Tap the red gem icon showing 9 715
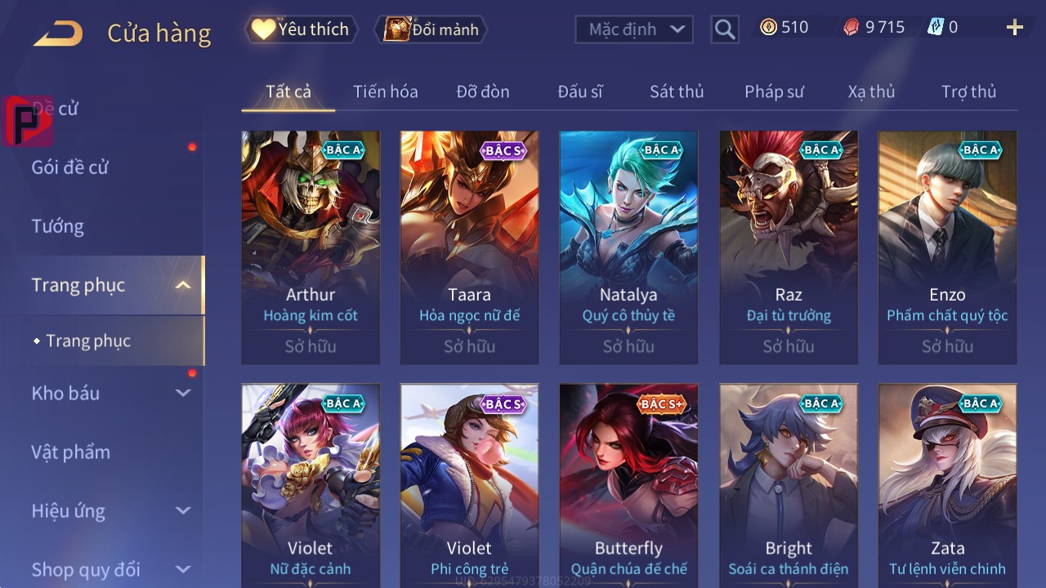 pos(852,28)
